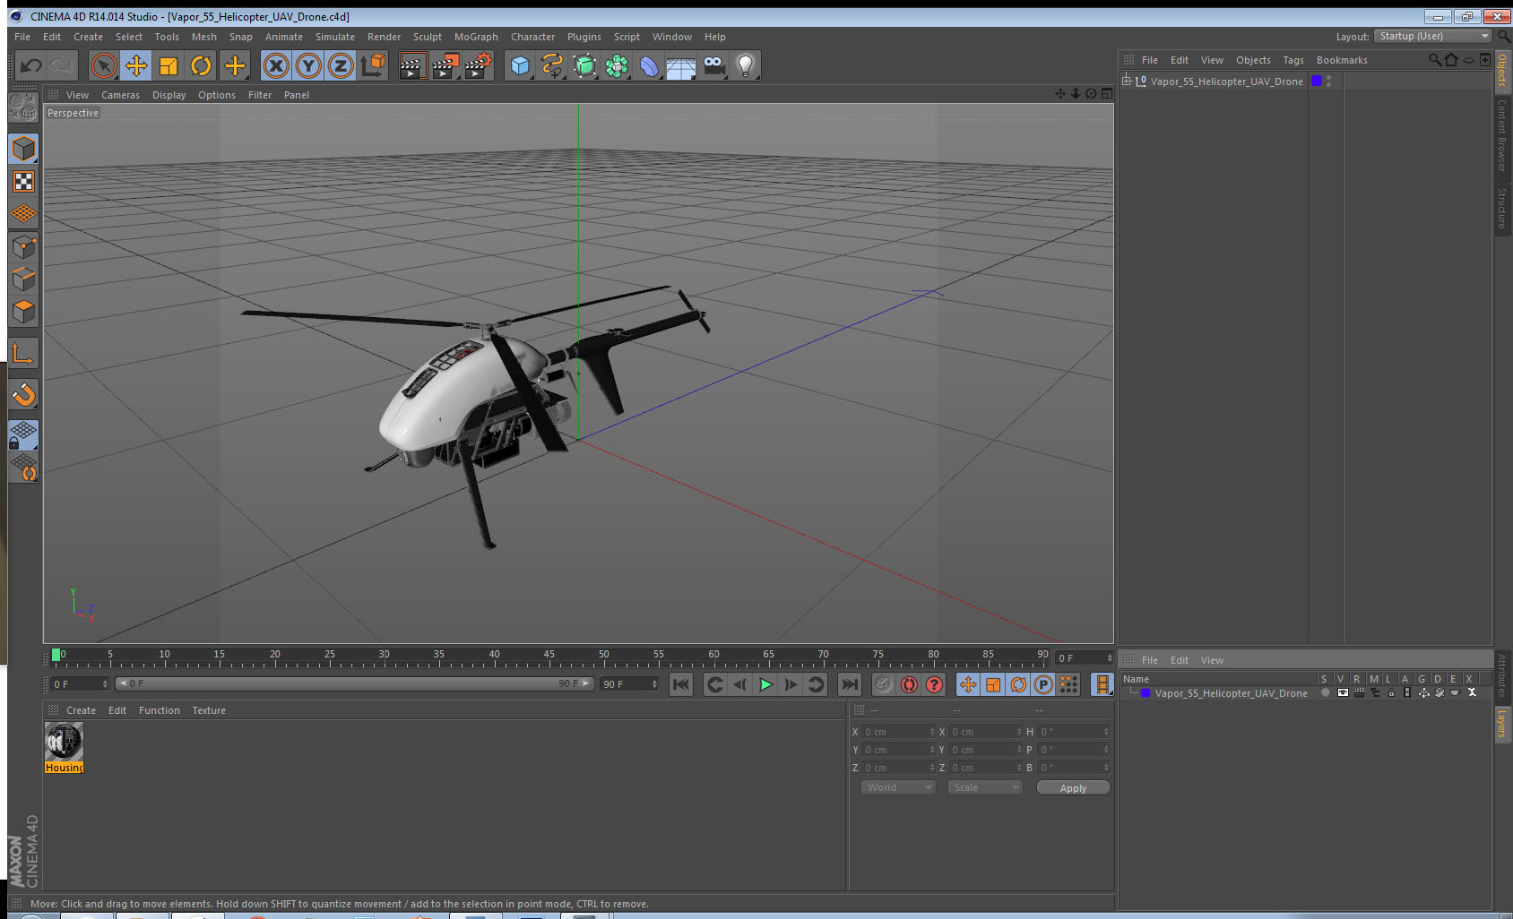Open the Sculpt menu
1513x919 pixels.
(x=428, y=37)
